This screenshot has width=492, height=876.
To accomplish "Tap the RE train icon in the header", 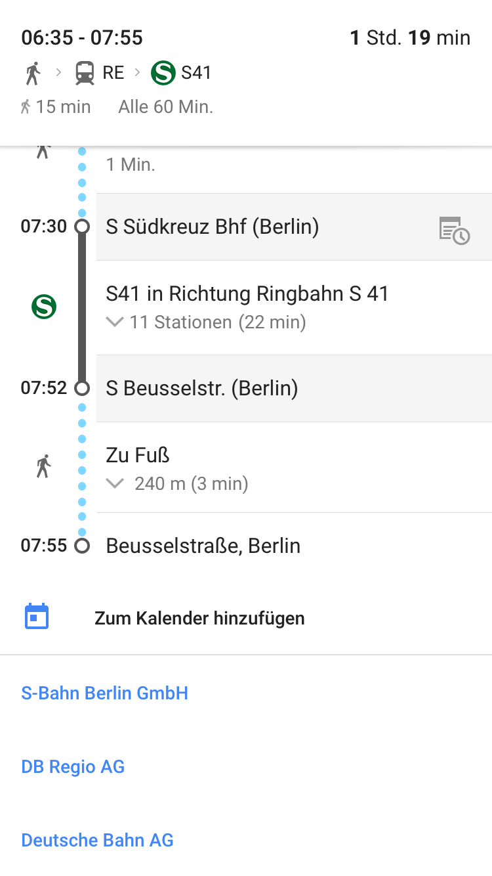I will (x=85, y=72).
